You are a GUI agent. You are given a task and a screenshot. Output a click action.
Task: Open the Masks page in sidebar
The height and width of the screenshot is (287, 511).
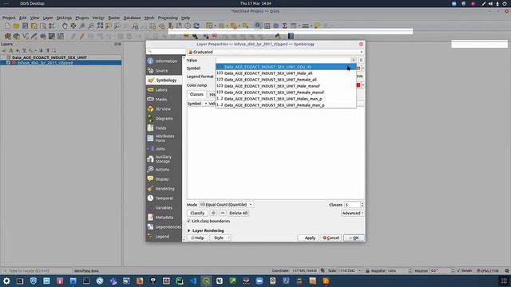coord(164,99)
